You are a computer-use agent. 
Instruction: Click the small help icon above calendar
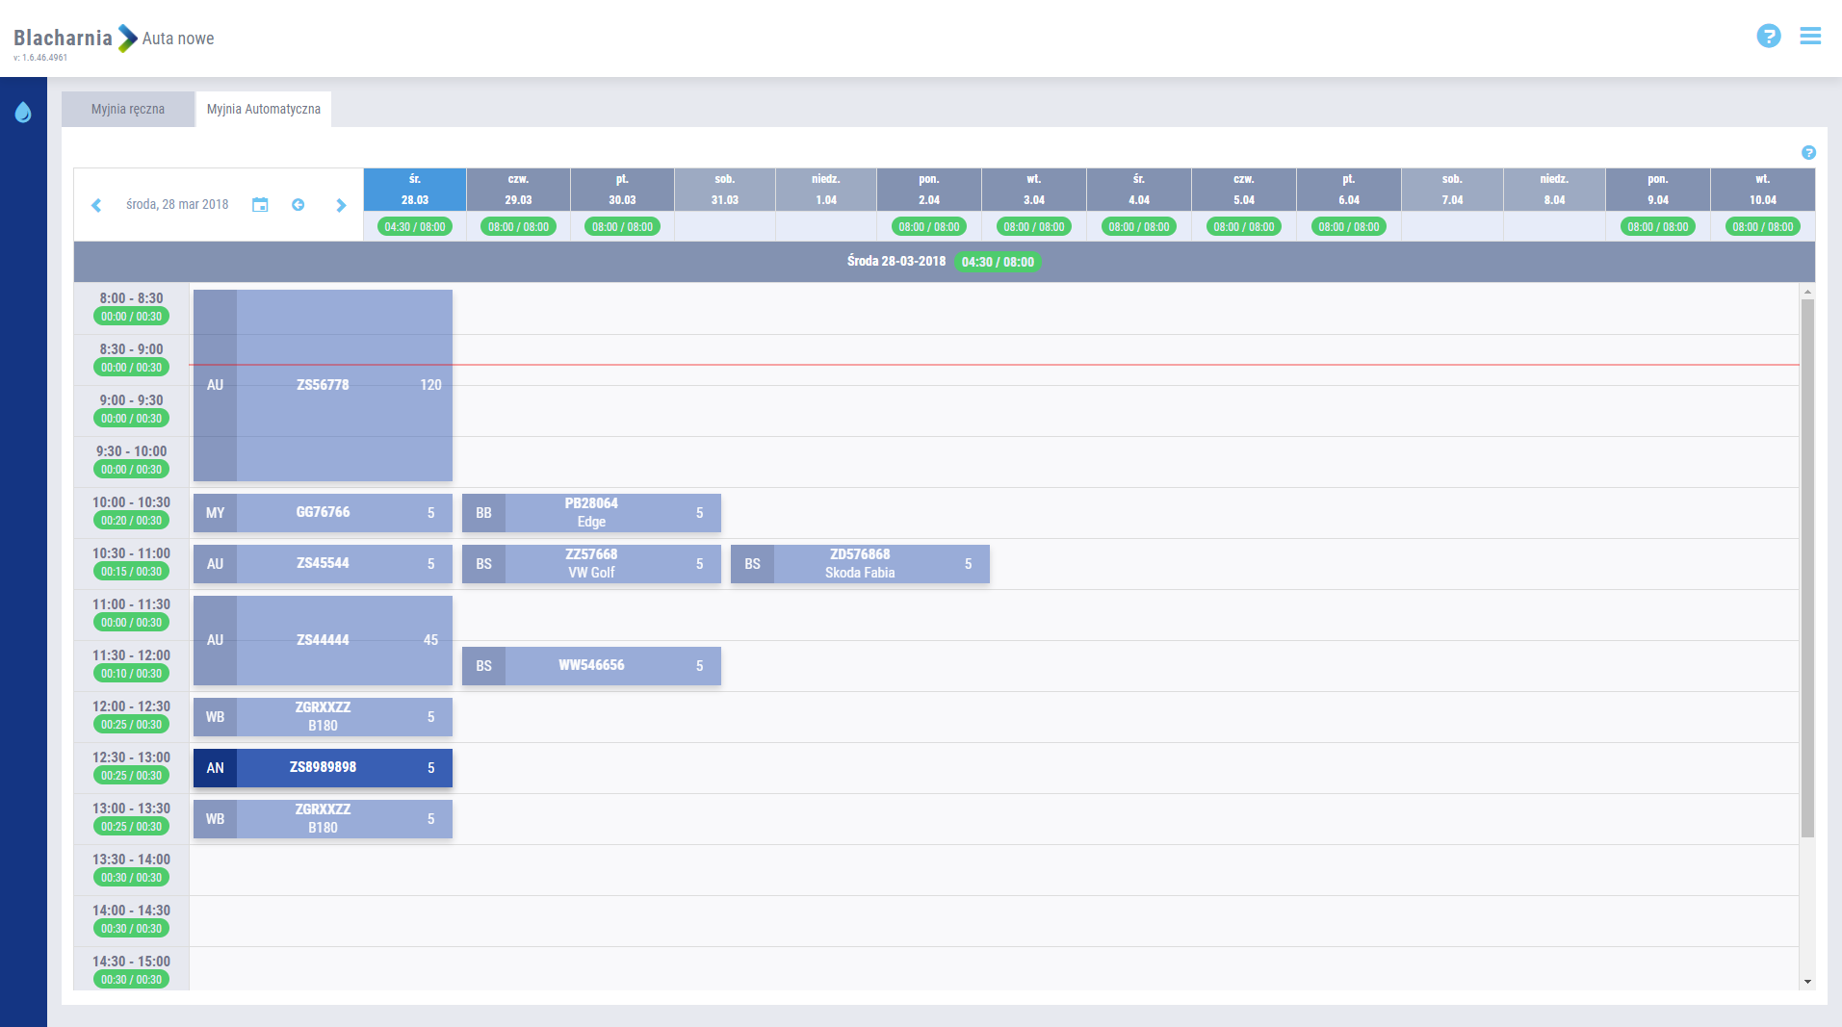click(1808, 153)
